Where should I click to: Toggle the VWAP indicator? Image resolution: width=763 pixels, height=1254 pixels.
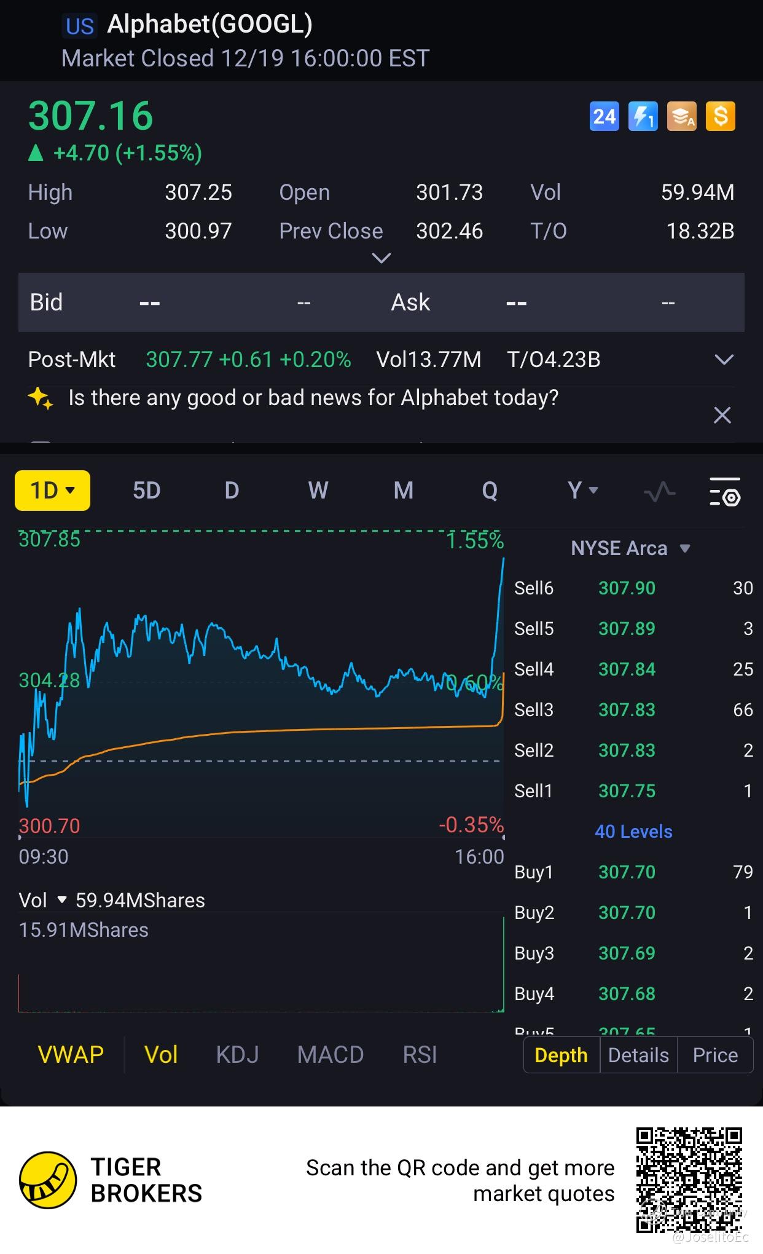[x=71, y=1055]
